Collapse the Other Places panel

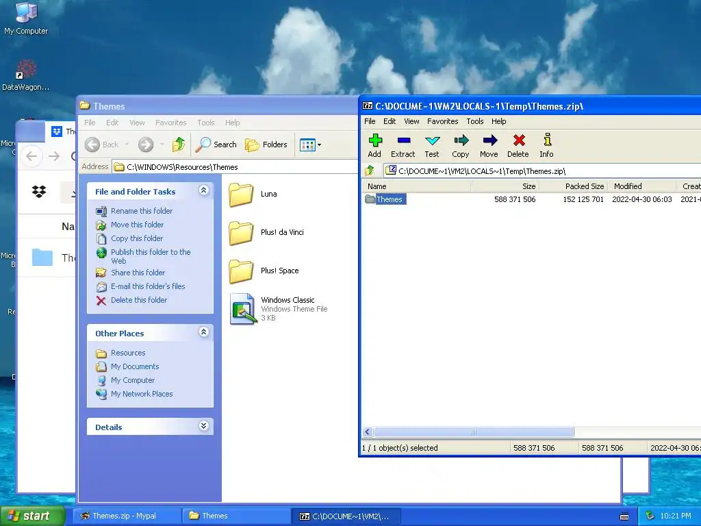(x=203, y=332)
